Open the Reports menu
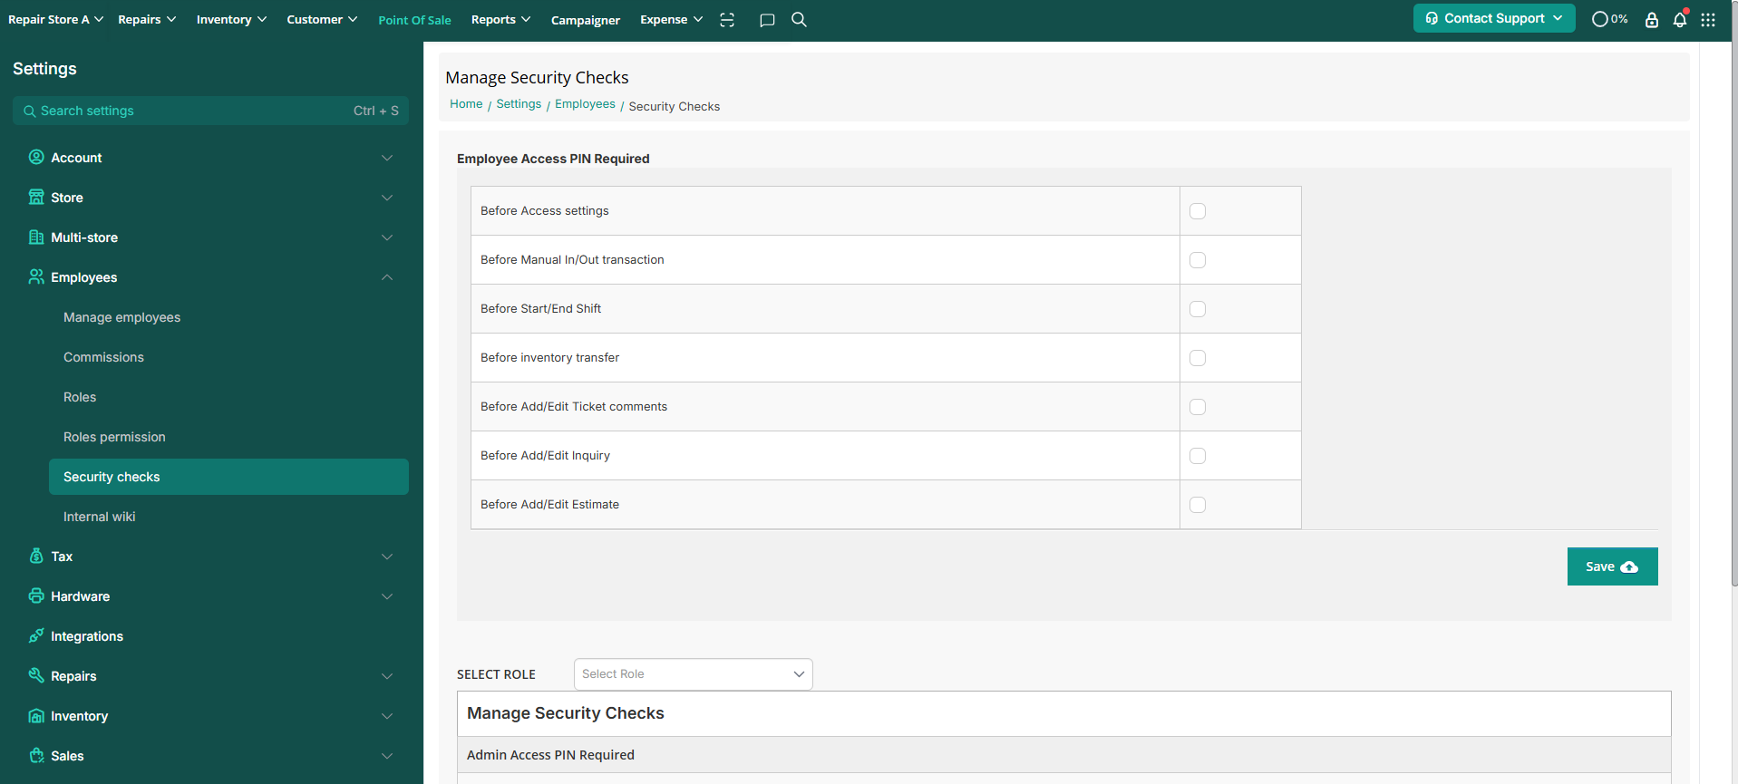The height and width of the screenshot is (784, 1738). [500, 20]
